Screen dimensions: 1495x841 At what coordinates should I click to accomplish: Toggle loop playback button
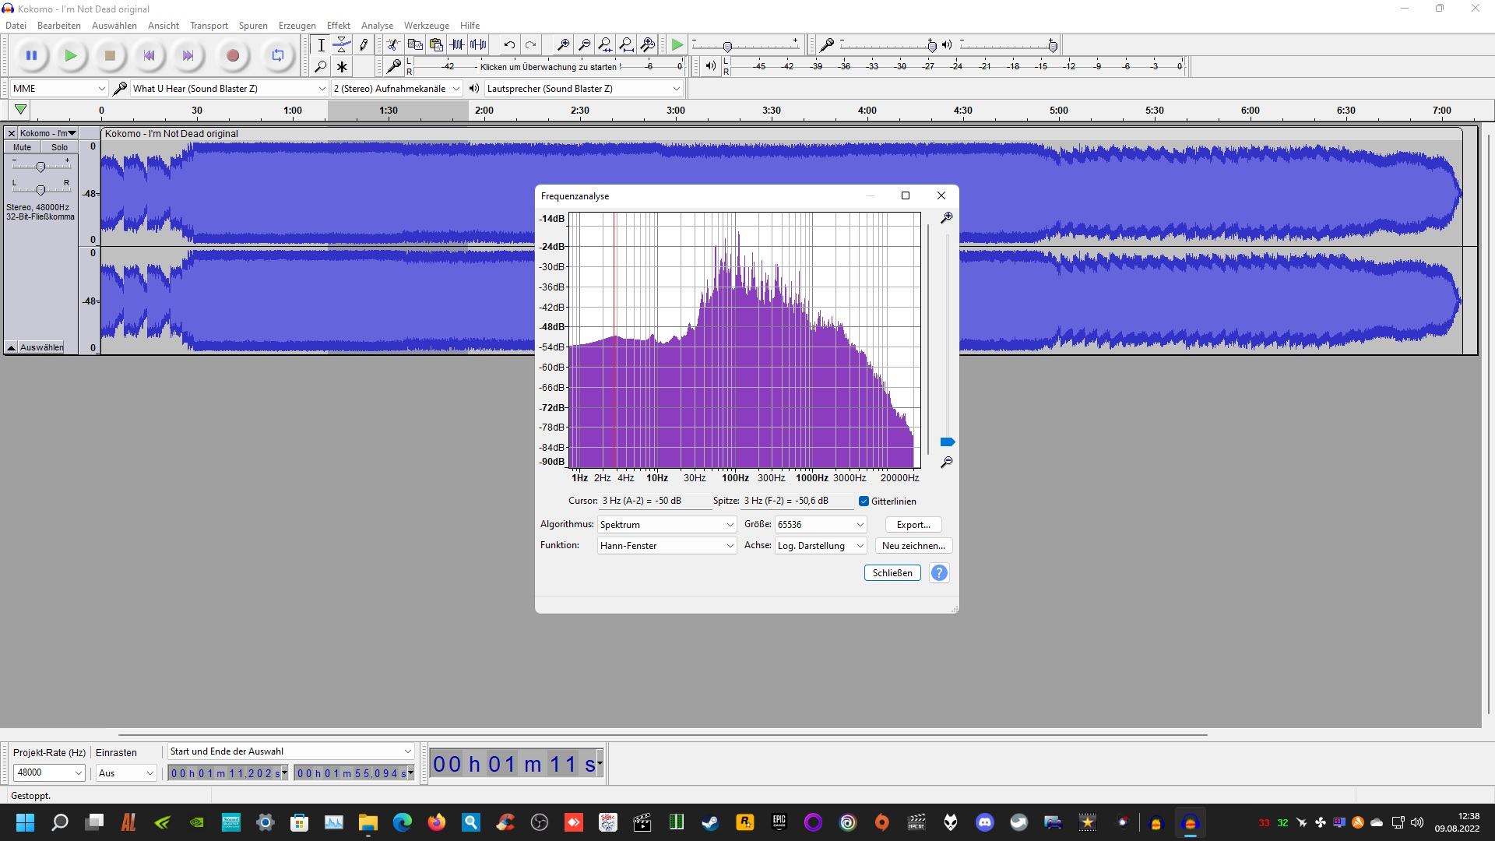click(278, 55)
